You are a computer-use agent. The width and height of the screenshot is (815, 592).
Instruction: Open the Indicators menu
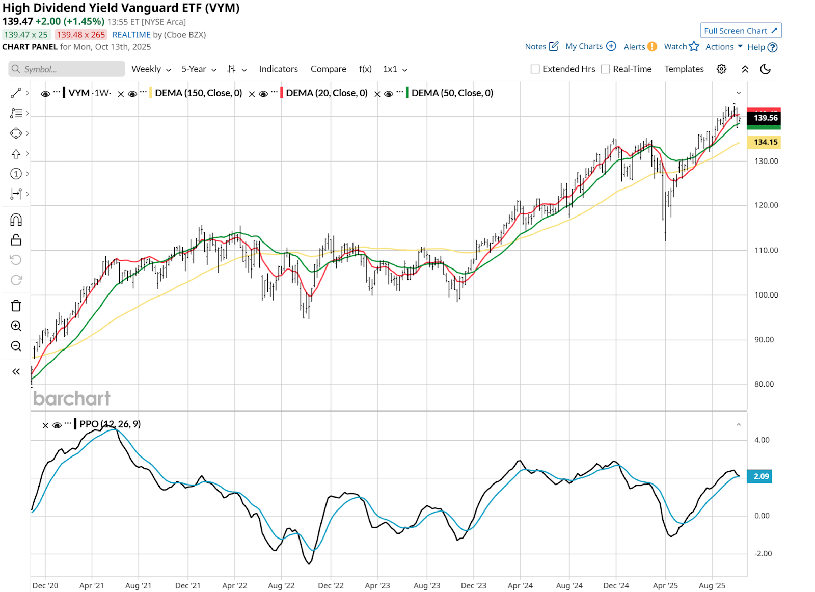pos(278,69)
